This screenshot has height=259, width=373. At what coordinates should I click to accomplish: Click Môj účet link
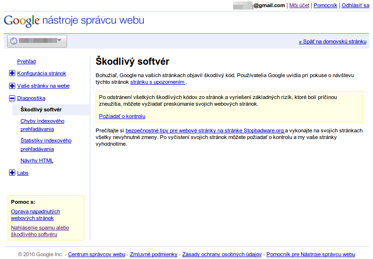click(x=299, y=5)
